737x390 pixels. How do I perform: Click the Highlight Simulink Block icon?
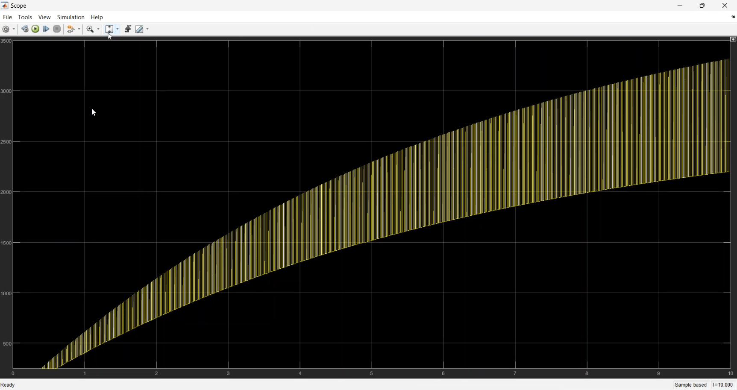(71, 29)
